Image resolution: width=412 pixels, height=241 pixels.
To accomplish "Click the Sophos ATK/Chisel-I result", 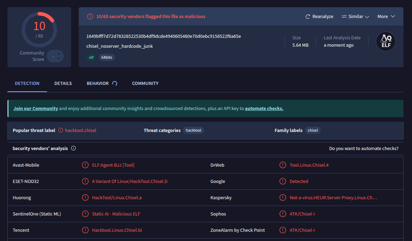I will (x=302, y=214).
